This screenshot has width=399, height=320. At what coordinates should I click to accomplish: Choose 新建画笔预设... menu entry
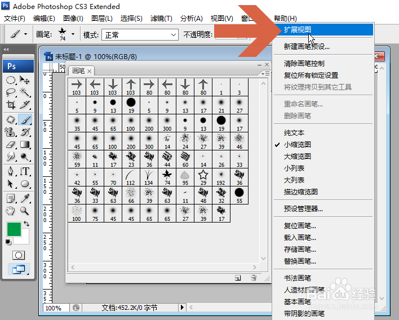tap(307, 47)
